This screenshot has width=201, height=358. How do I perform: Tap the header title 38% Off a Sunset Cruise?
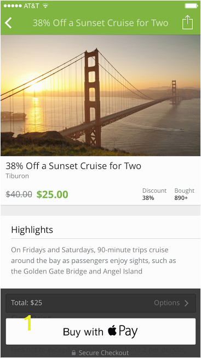pyautogui.click(x=100, y=23)
